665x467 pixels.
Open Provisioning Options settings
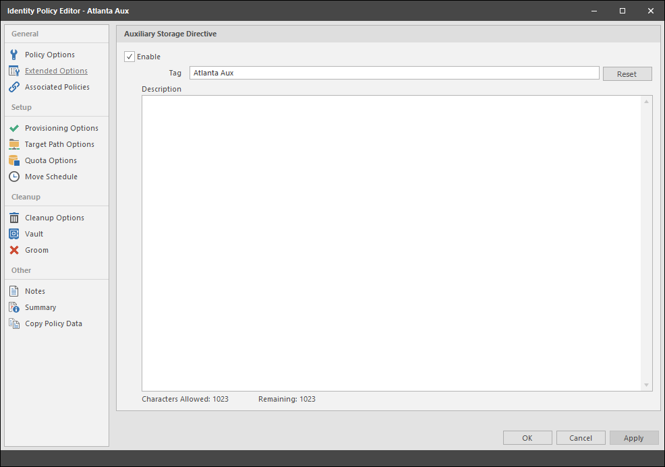pos(61,128)
